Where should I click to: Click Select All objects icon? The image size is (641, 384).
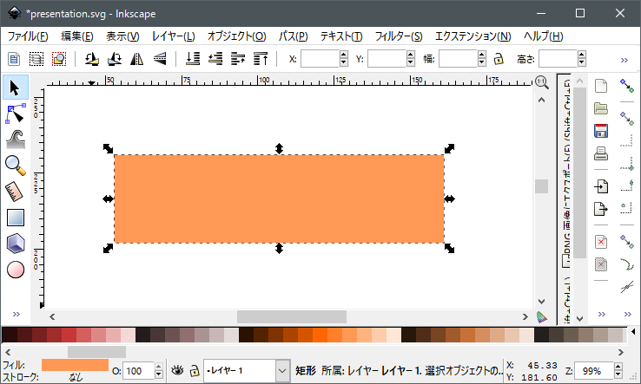tap(14, 59)
